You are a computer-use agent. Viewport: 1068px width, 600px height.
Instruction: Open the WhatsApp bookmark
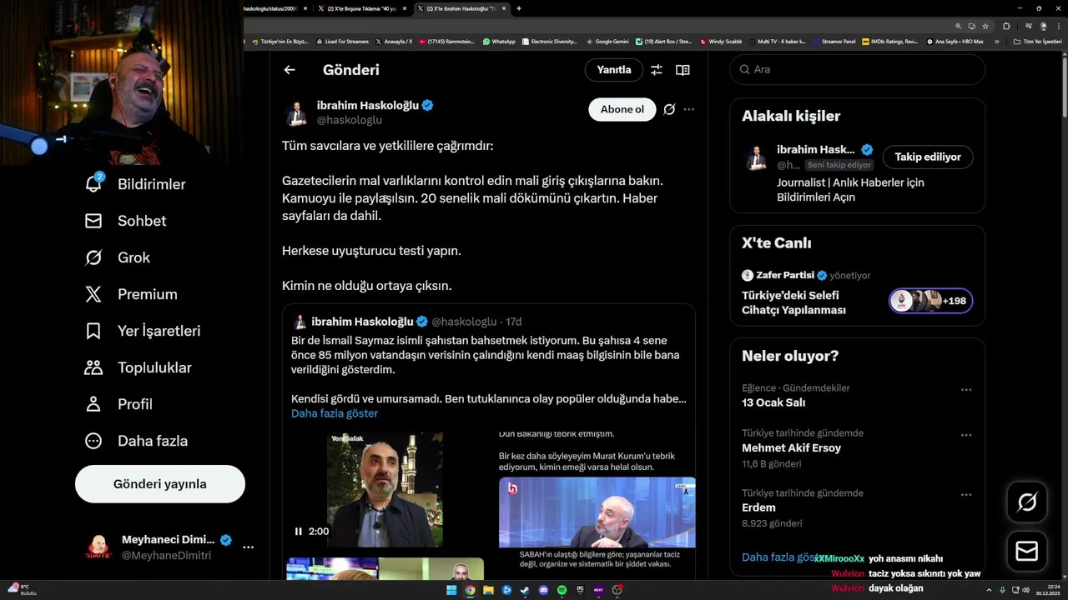(x=499, y=42)
